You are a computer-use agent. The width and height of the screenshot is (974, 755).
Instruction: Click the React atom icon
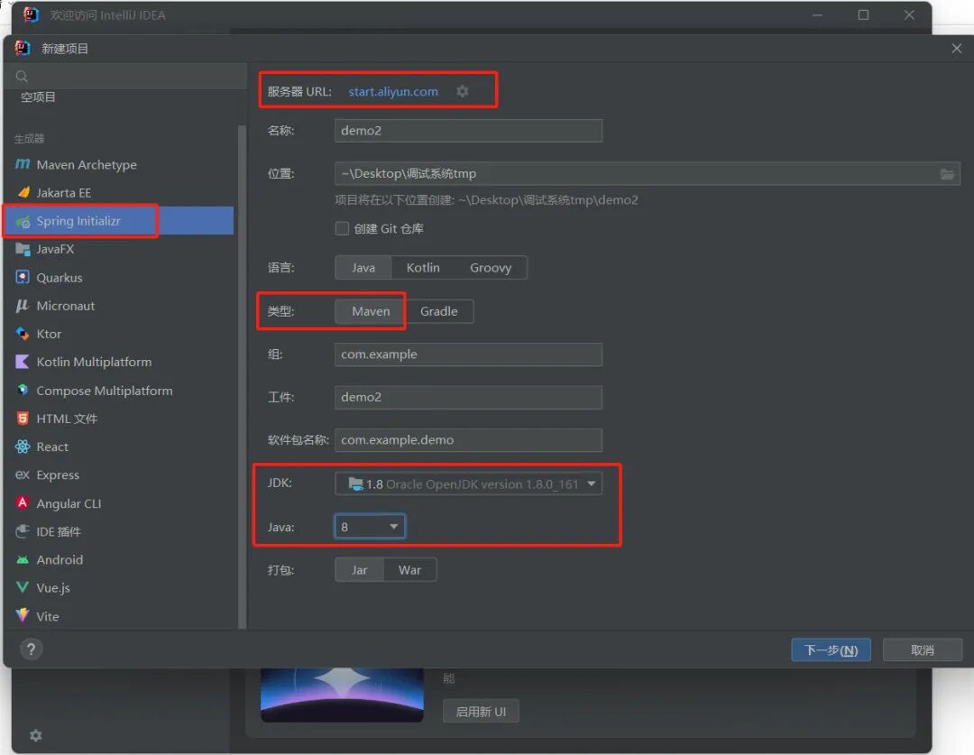(23, 447)
